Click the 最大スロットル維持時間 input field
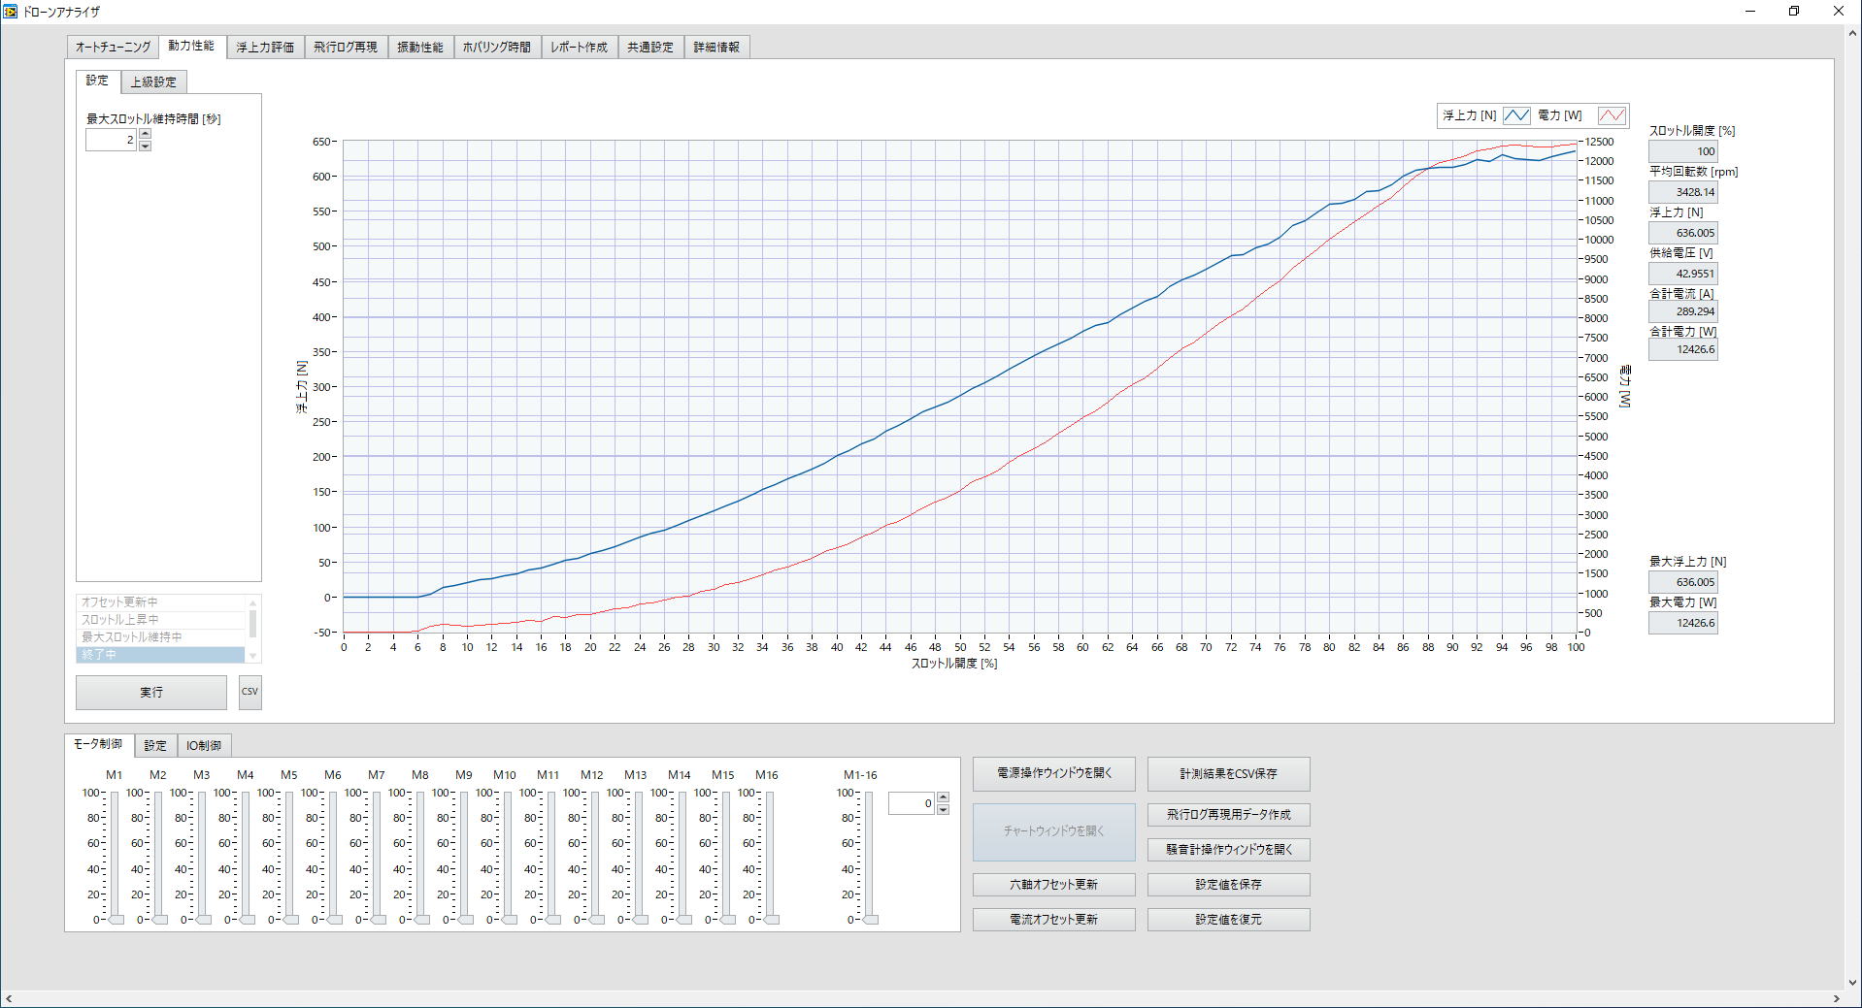This screenshot has height=1008, width=1862. pyautogui.click(x=111, y=140)
